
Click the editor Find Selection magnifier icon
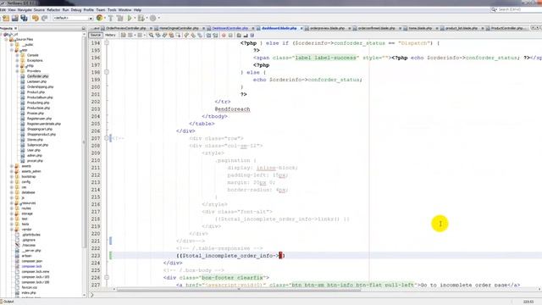[151, 36]
